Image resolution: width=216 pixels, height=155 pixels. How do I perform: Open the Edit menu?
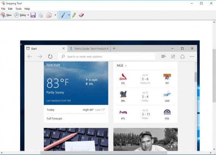point(10,9)
